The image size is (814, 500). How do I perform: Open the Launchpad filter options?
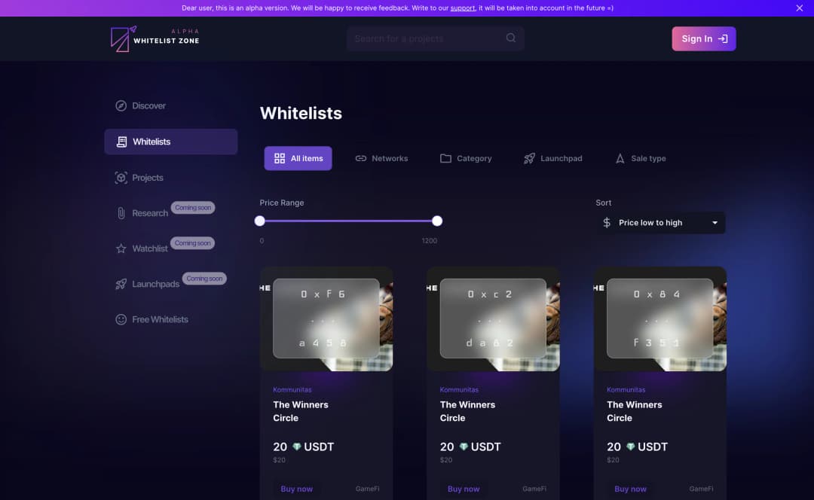click(552, 158)
